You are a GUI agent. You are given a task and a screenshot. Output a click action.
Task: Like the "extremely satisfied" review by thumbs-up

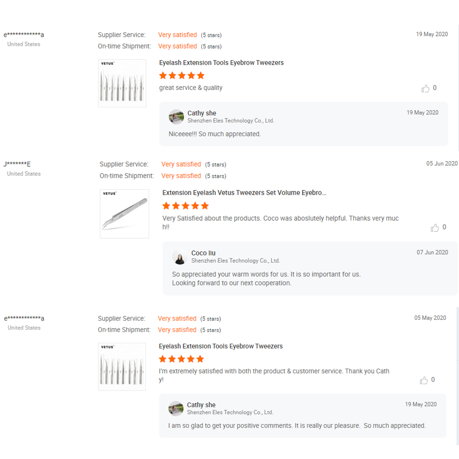pyautogui.click(x=424, y=381)
